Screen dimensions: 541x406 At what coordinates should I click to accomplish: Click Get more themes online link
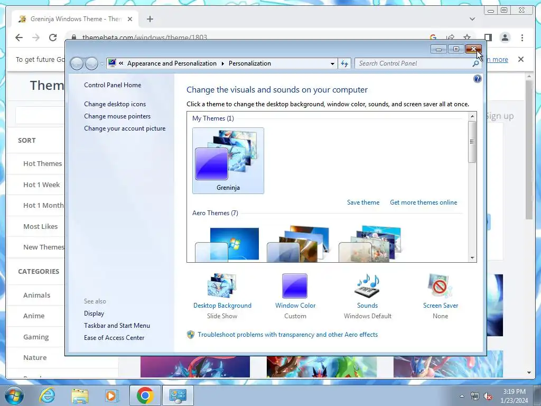pyautogui.click(x=423, y=202)
